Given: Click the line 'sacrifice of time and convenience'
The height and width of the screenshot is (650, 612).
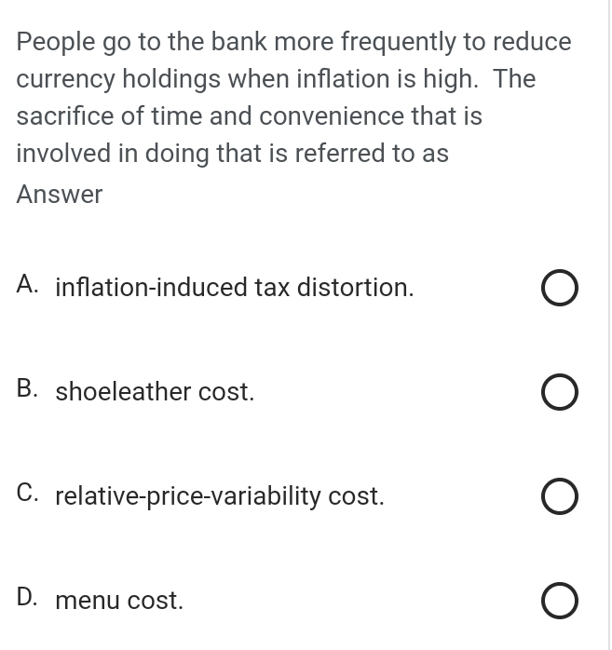Looking at the screenshot, I should pos(250,115).
